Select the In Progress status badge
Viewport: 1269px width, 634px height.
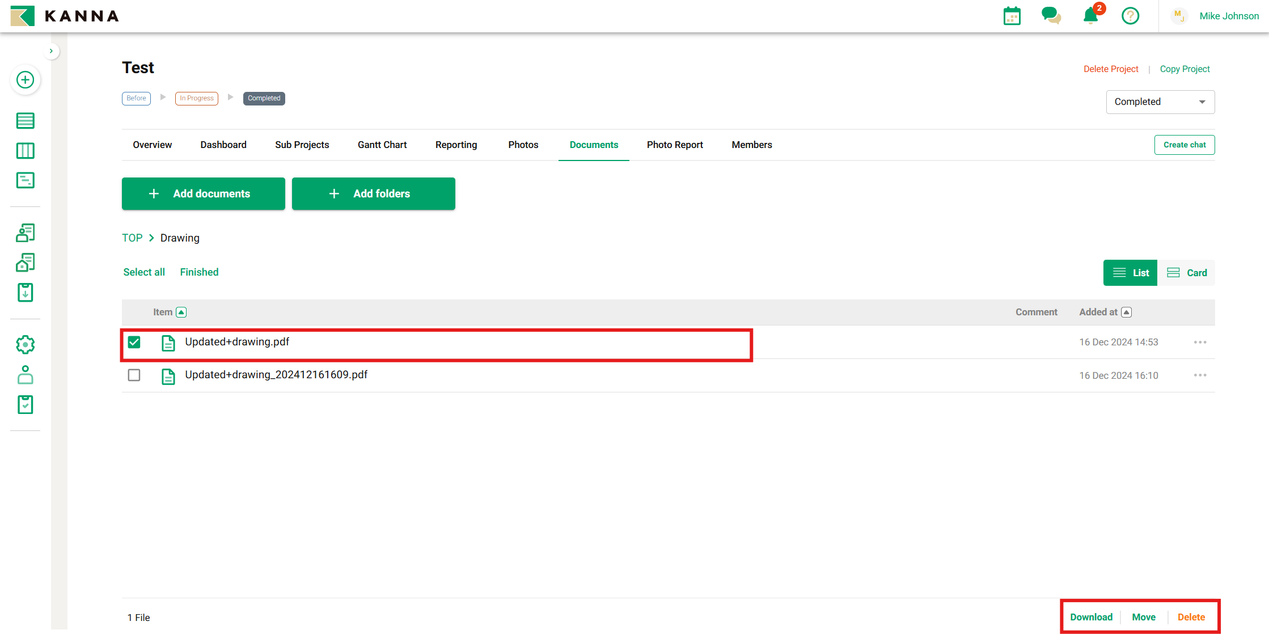(x=196, y=98)
